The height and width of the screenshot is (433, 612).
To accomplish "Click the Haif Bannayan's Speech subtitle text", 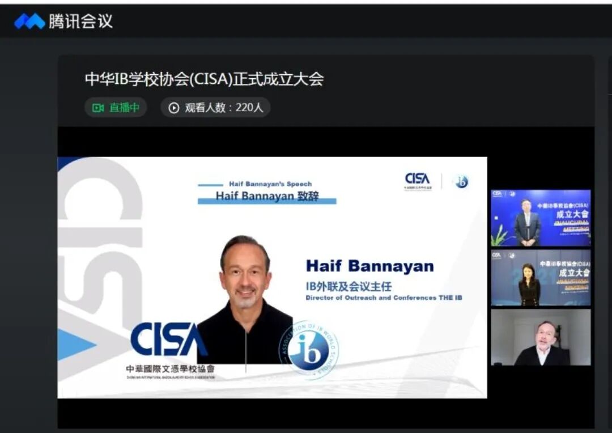I will click(270, 184).
